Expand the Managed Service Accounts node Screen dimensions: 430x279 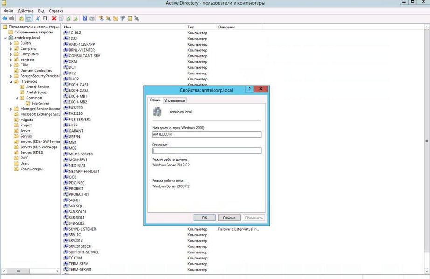[x=11, y=109]
